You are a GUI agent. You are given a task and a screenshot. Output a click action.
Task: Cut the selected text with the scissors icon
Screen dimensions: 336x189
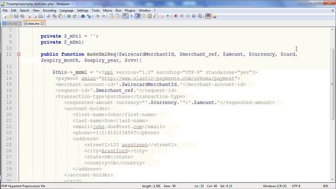tap(48, 16)
